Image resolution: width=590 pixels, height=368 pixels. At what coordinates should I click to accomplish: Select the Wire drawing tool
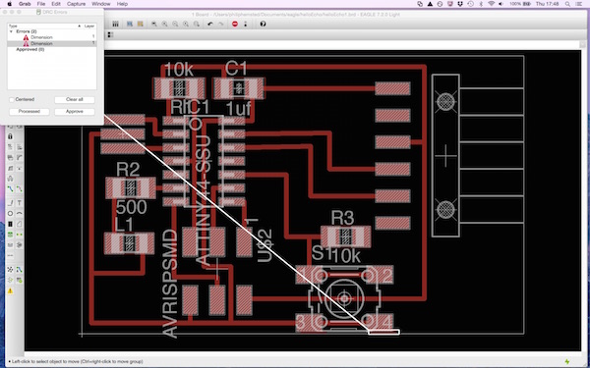[10, 203]
